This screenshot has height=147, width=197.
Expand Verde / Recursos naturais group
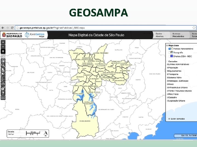[168, 91]
